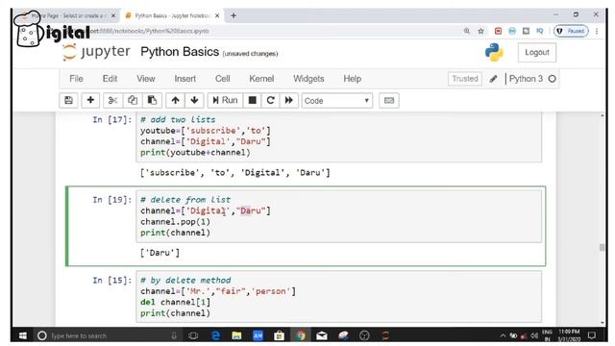Interrupt the kernel with stop icon

pos(252,100)
